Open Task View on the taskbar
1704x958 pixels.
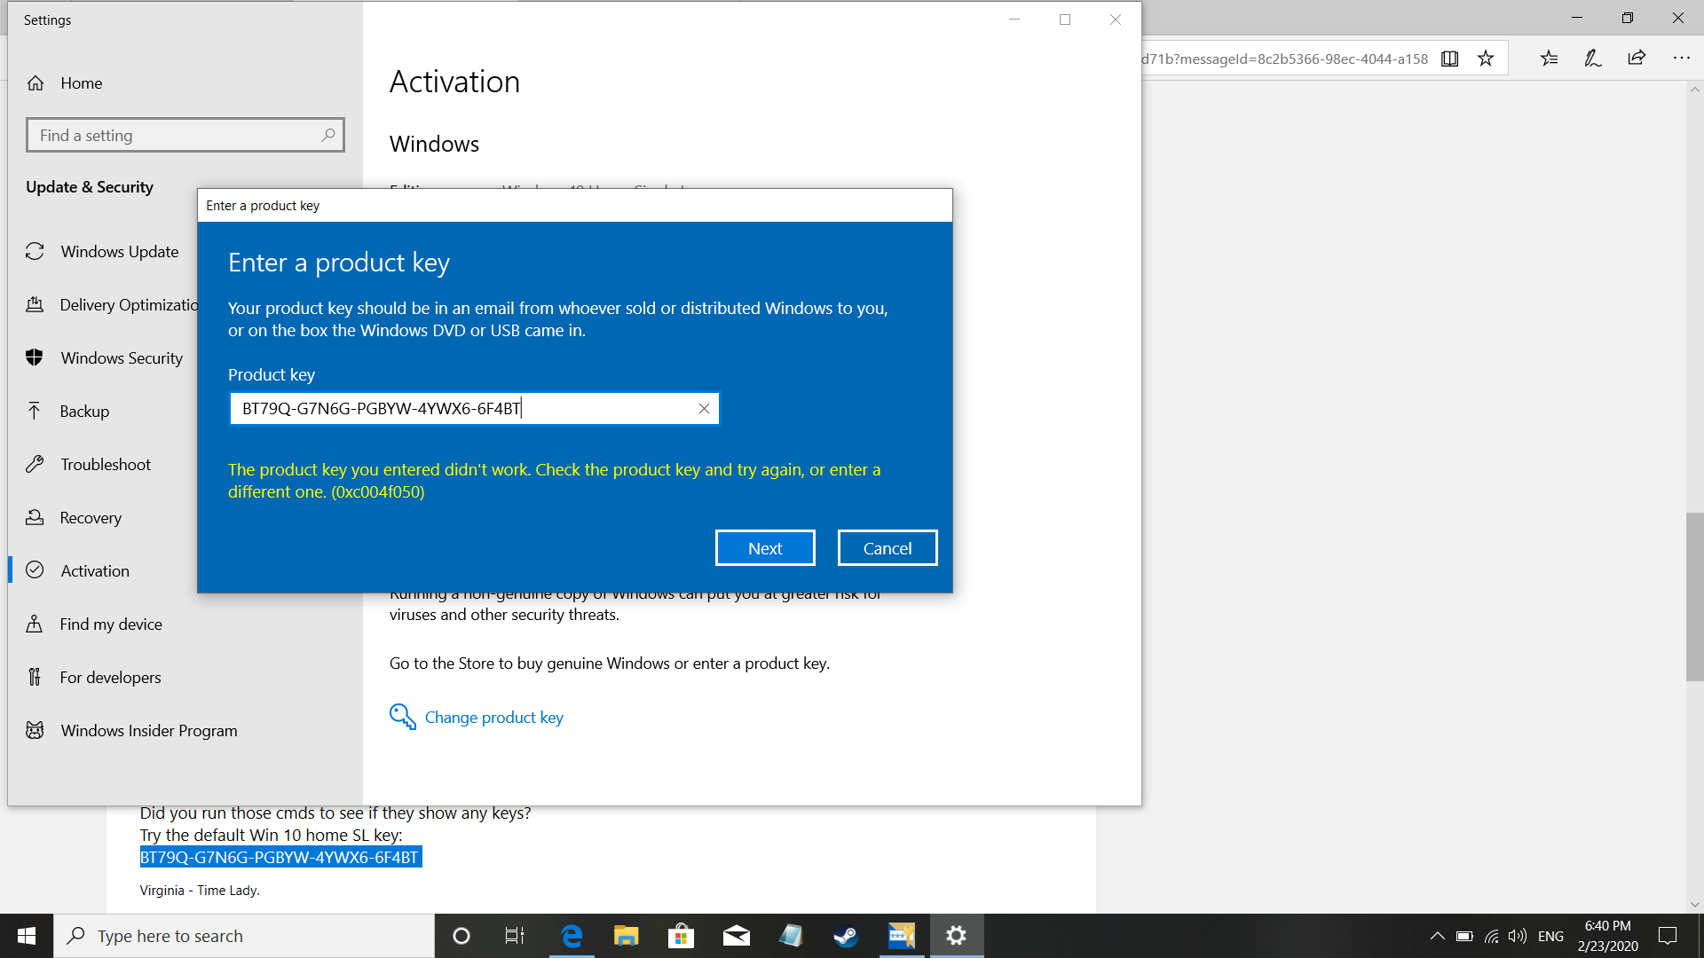(515, 936)
